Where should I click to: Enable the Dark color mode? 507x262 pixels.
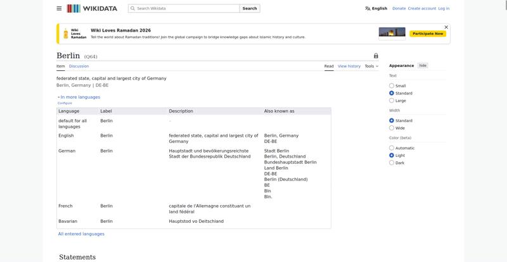(392, 163)
